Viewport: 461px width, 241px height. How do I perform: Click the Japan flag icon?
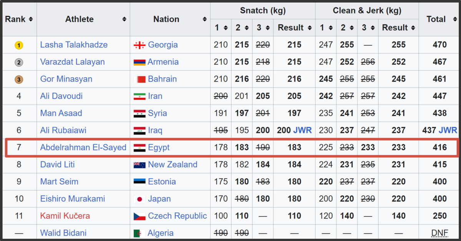coord(139,199)
